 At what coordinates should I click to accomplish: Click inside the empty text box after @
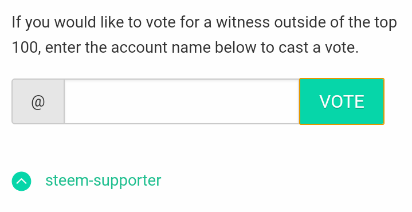click(x=182, y=101)
